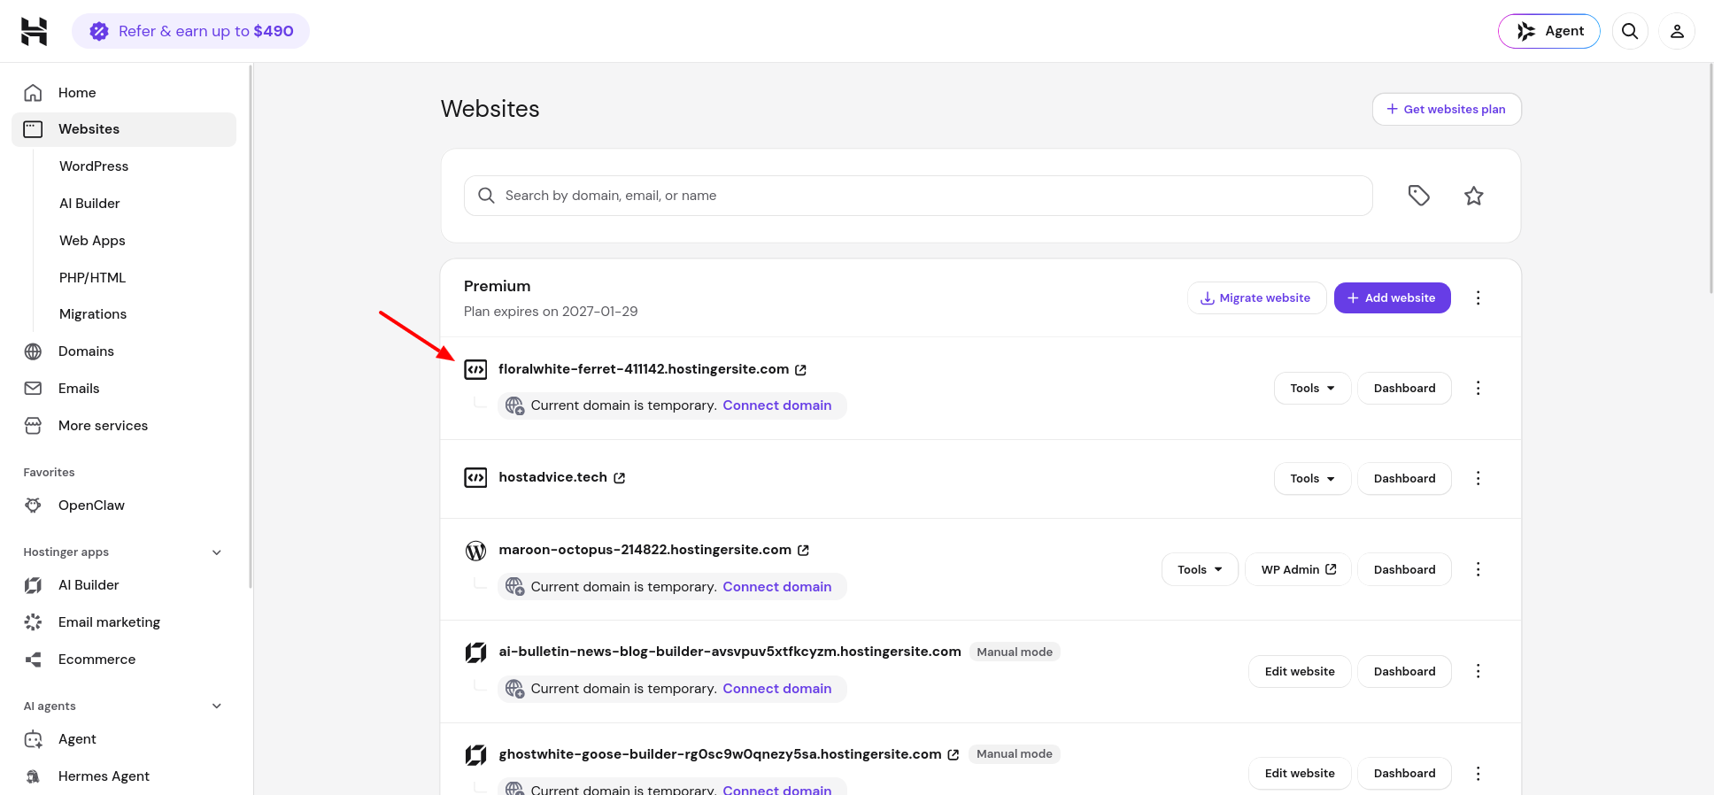Image resolution: width=1714 pixels, height=795 pixels.
Task: Click the page vertical scrollbar
Action: (x=1710, y=177)
